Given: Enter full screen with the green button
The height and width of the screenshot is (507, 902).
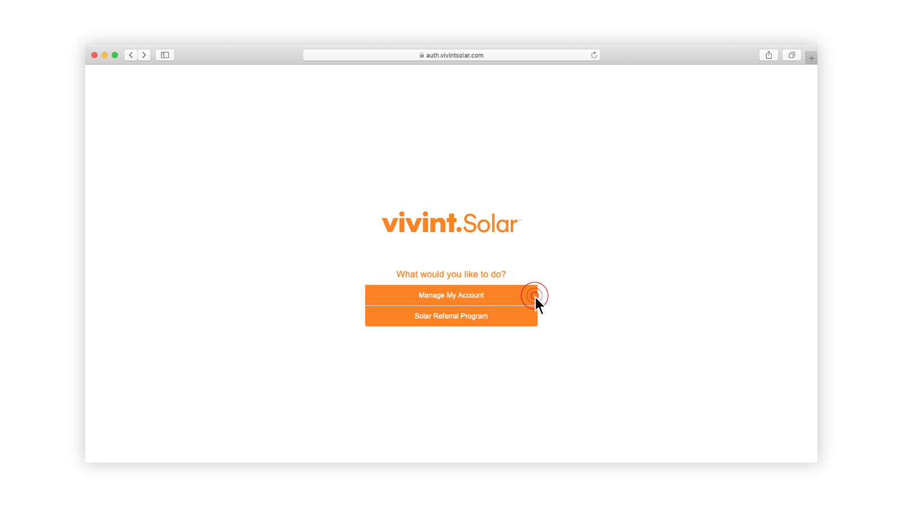Looking at the screenshot, I should [115, 55].
